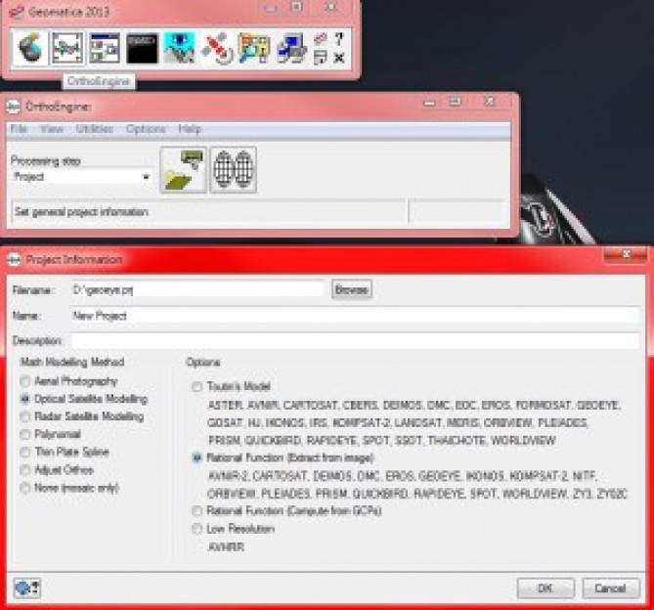The height and width of the screenshot is (610, 654).
Task: Maximize the Geomatica 2013 window
Action: [297, 7]
